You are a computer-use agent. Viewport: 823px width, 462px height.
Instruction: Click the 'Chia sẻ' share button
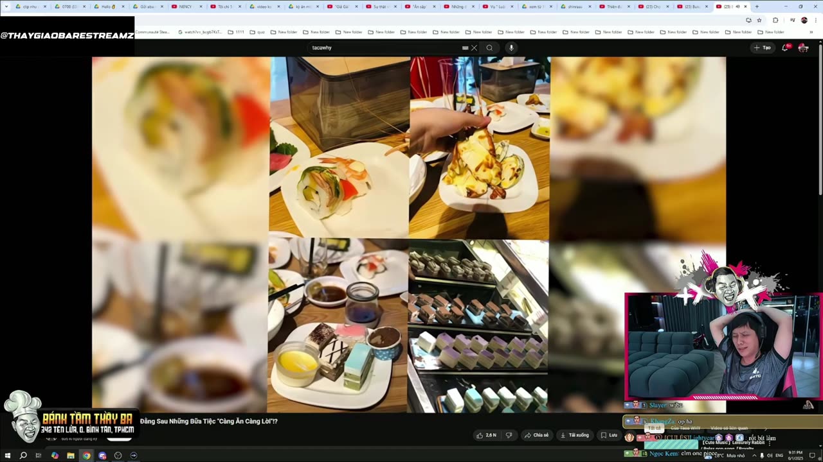(536, 435)
